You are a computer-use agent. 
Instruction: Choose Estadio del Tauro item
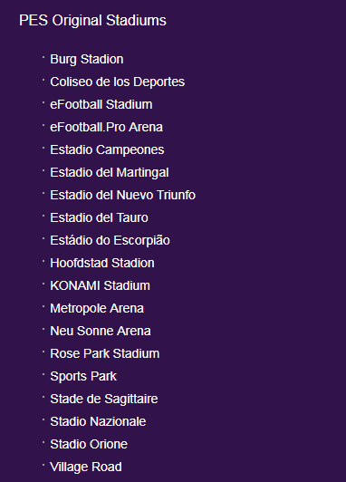click(99, 218)
